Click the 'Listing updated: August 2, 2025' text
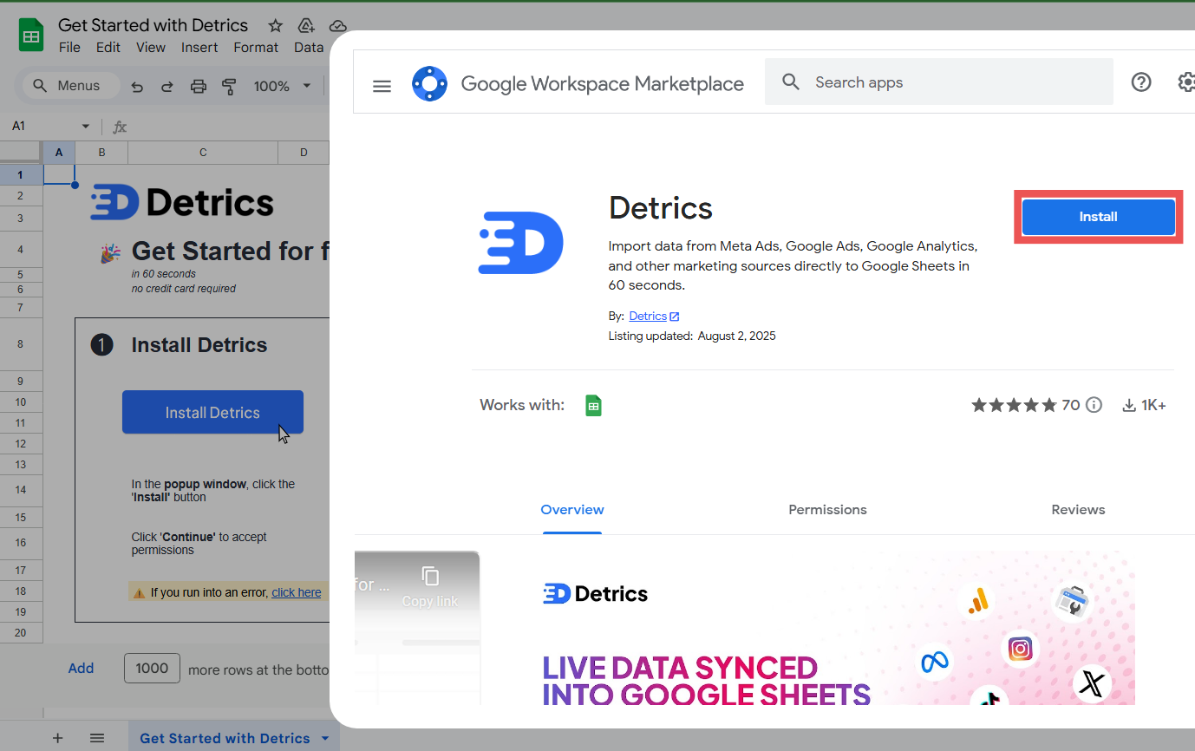The height and width of the screenshot is (751, 1195). point(692,336)
